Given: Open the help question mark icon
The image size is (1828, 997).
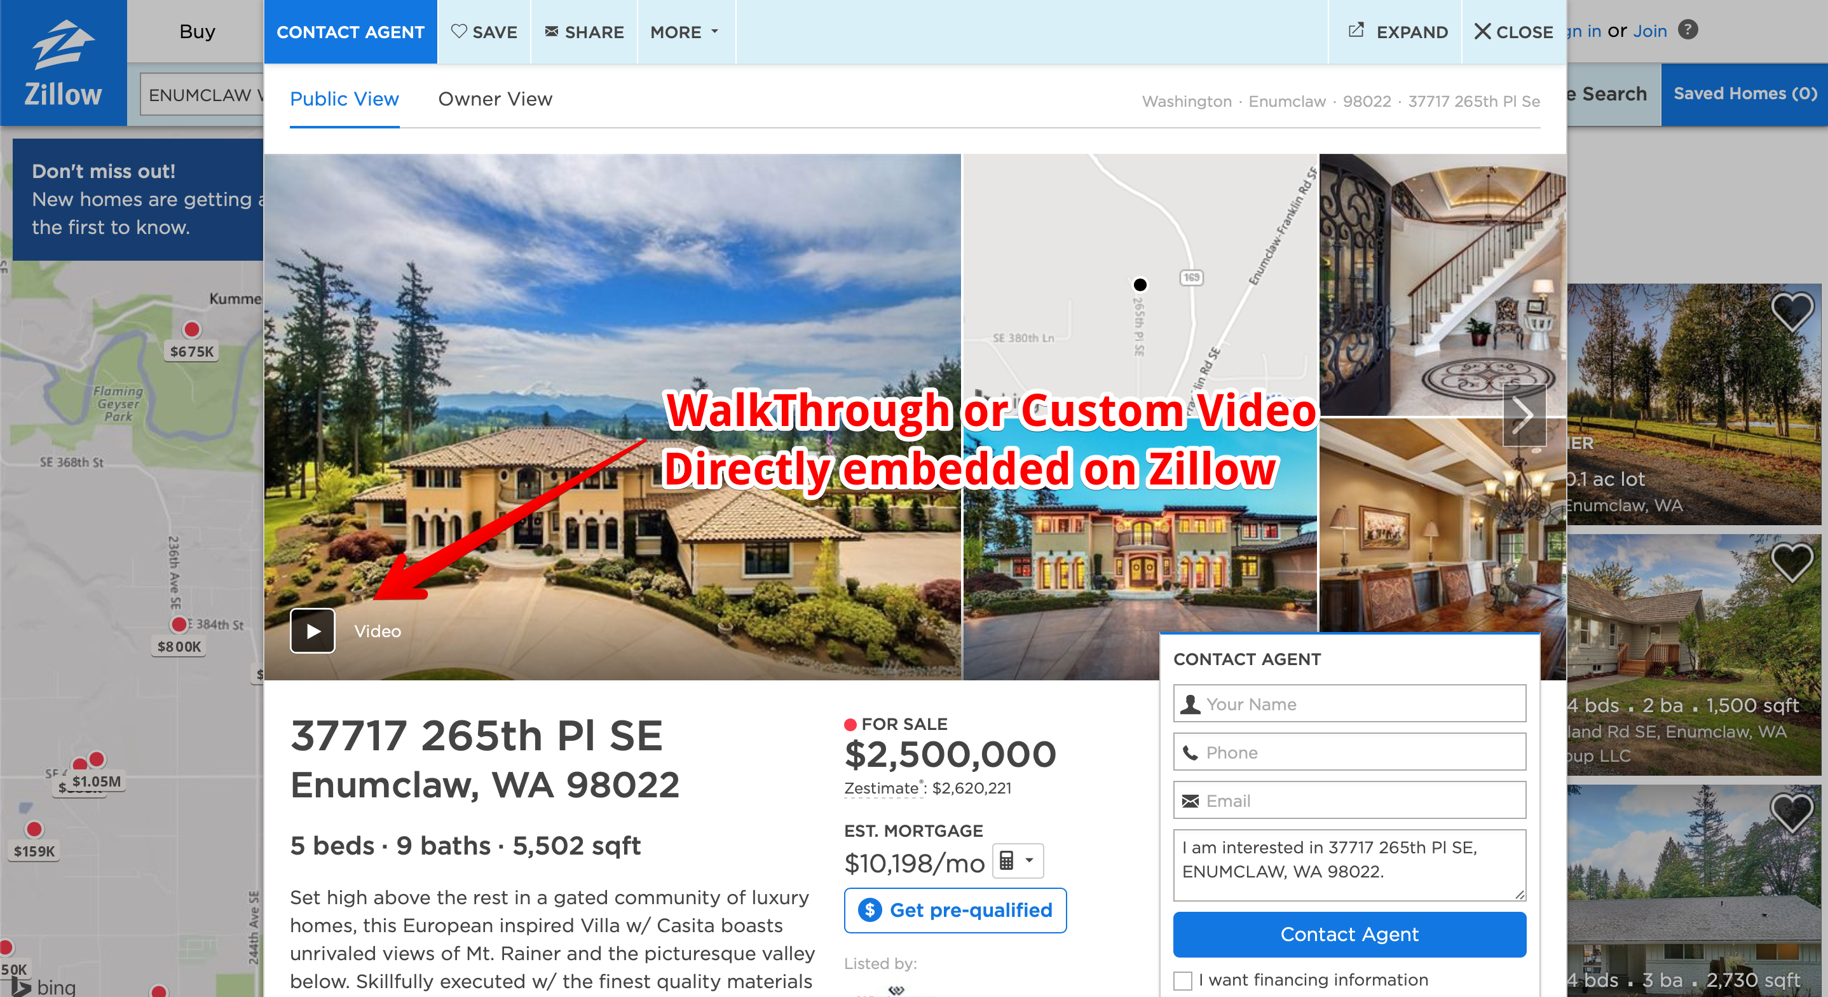Looking at the screenshot, I should point(1688,30).
